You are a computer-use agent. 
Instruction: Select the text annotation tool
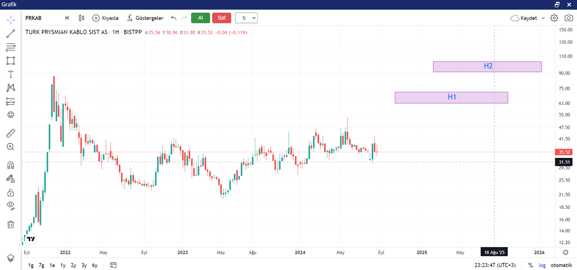pos(11,74)
